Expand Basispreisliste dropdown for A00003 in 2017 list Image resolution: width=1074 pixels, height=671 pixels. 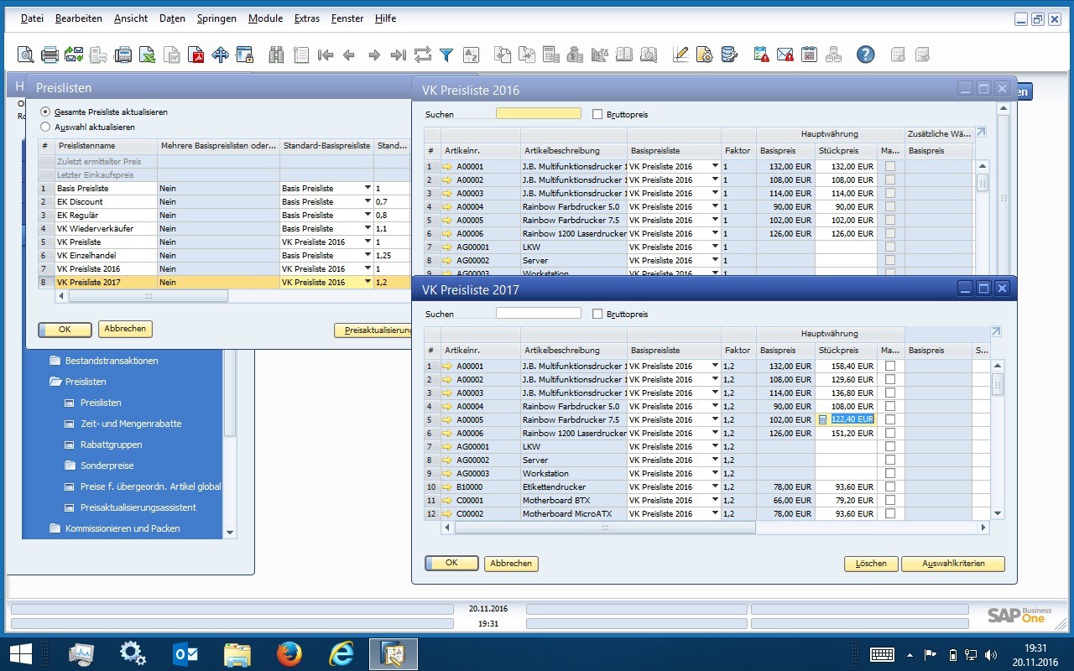[x=715, y=393]
